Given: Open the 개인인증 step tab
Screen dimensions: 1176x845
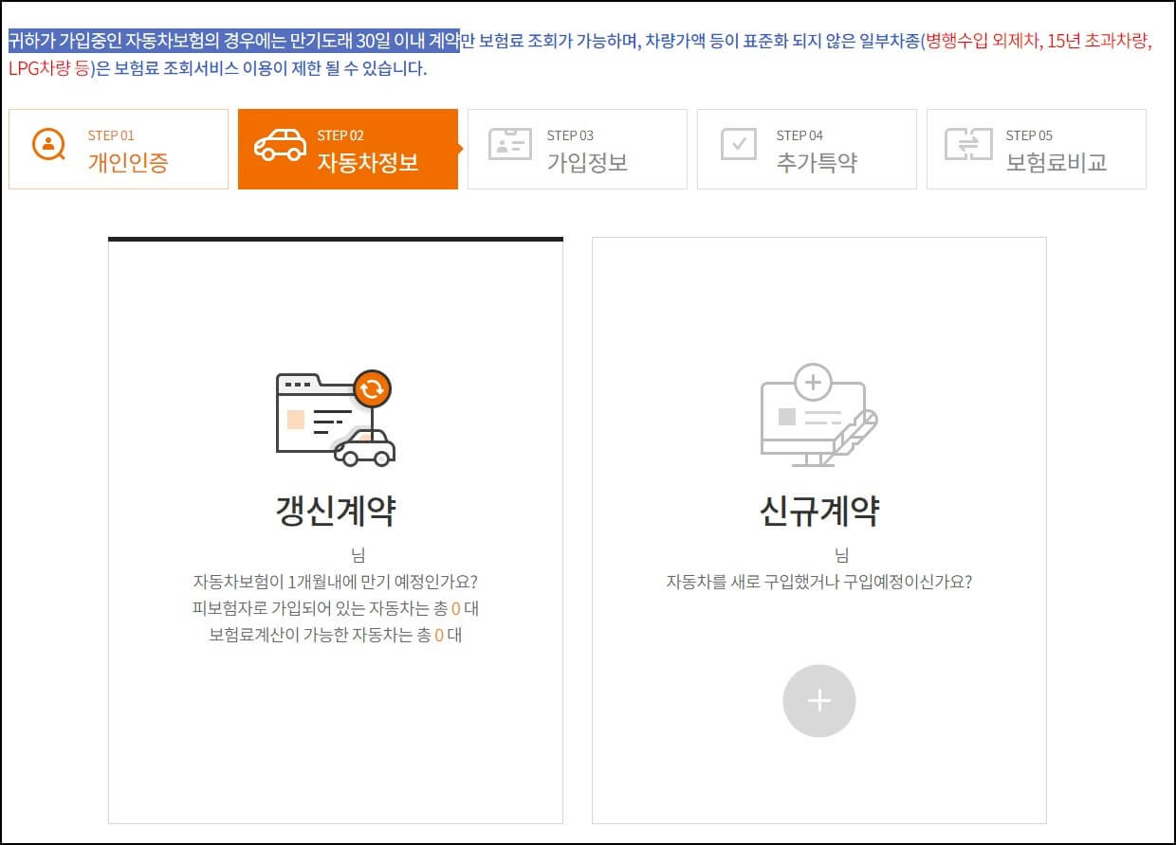Looking at the screenshot, I should click(119, 149).
